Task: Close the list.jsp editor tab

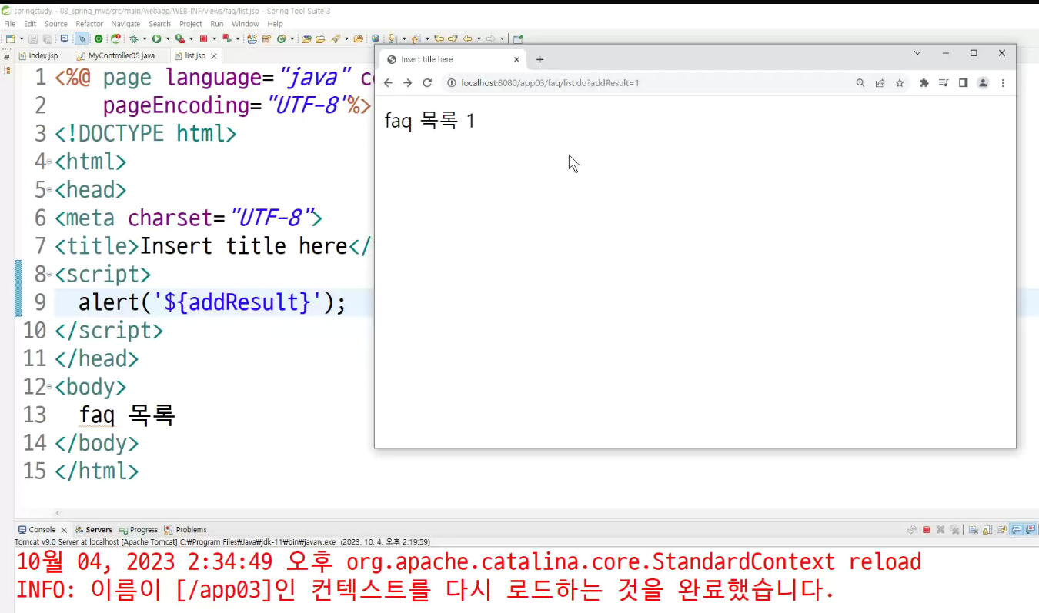Action: pyautogui.click(x=214, y=56)
